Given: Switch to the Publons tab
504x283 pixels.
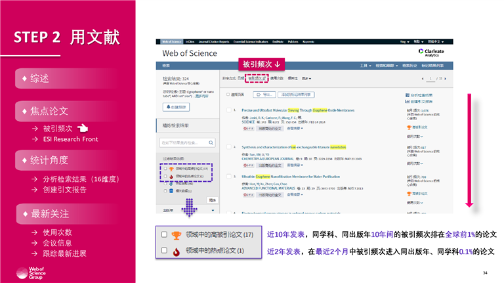Looking at the screenshot, I should tap(293, 42).
